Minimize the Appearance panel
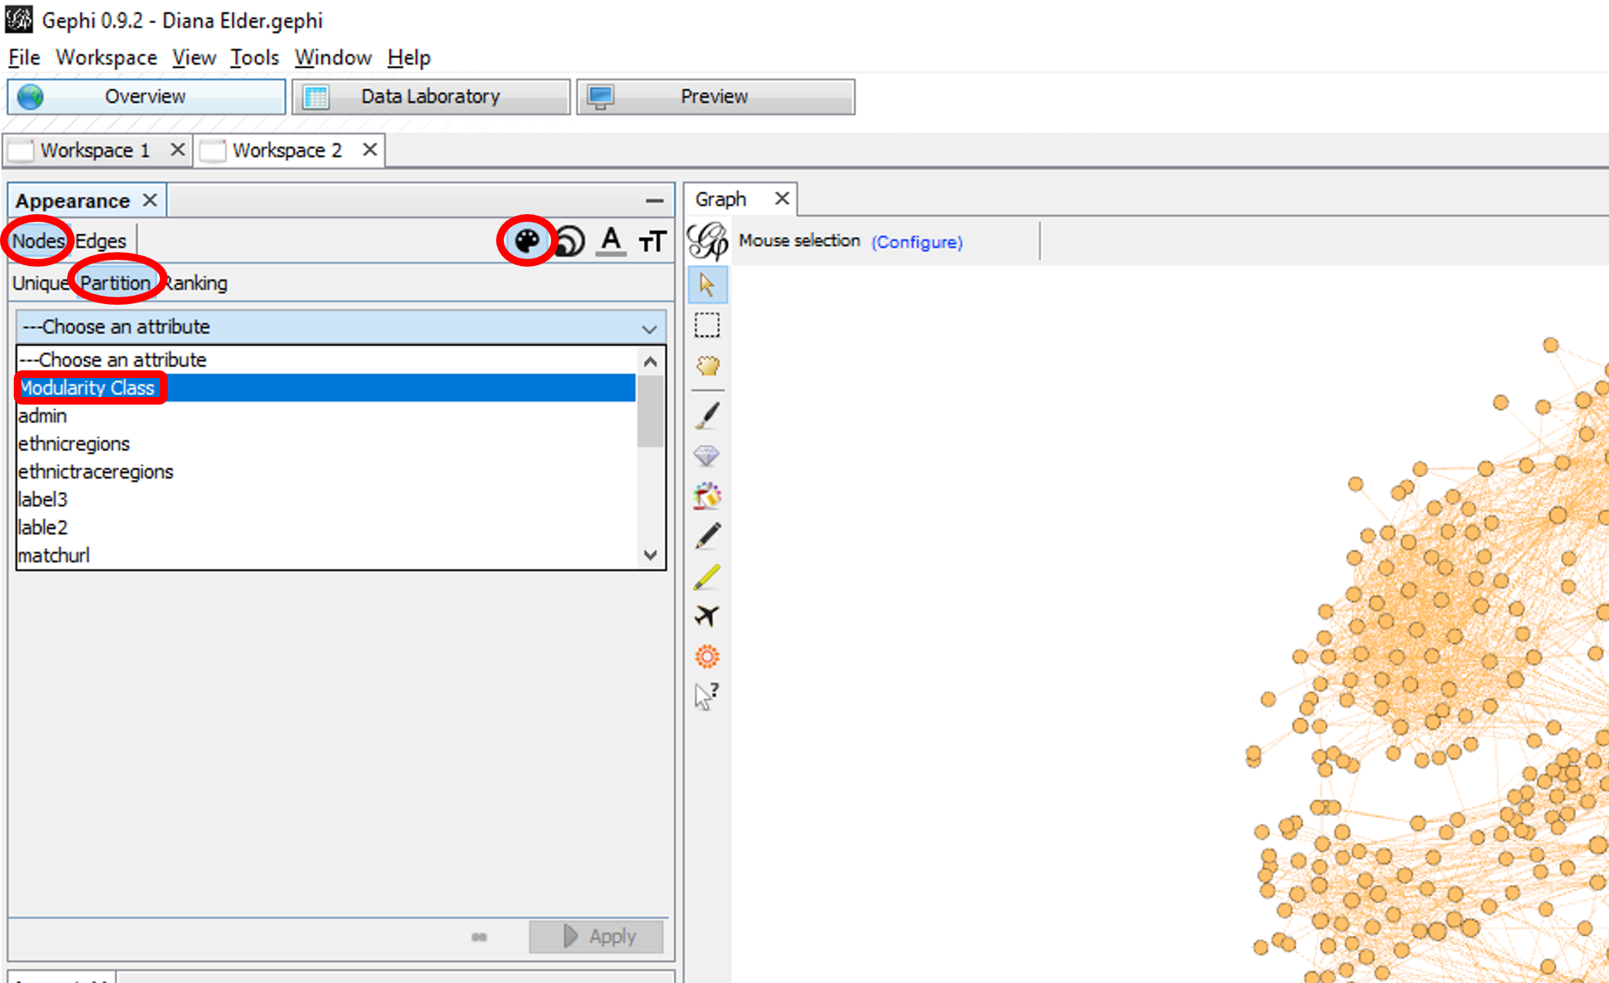1609x983 pixels. (x=654, y=201)
